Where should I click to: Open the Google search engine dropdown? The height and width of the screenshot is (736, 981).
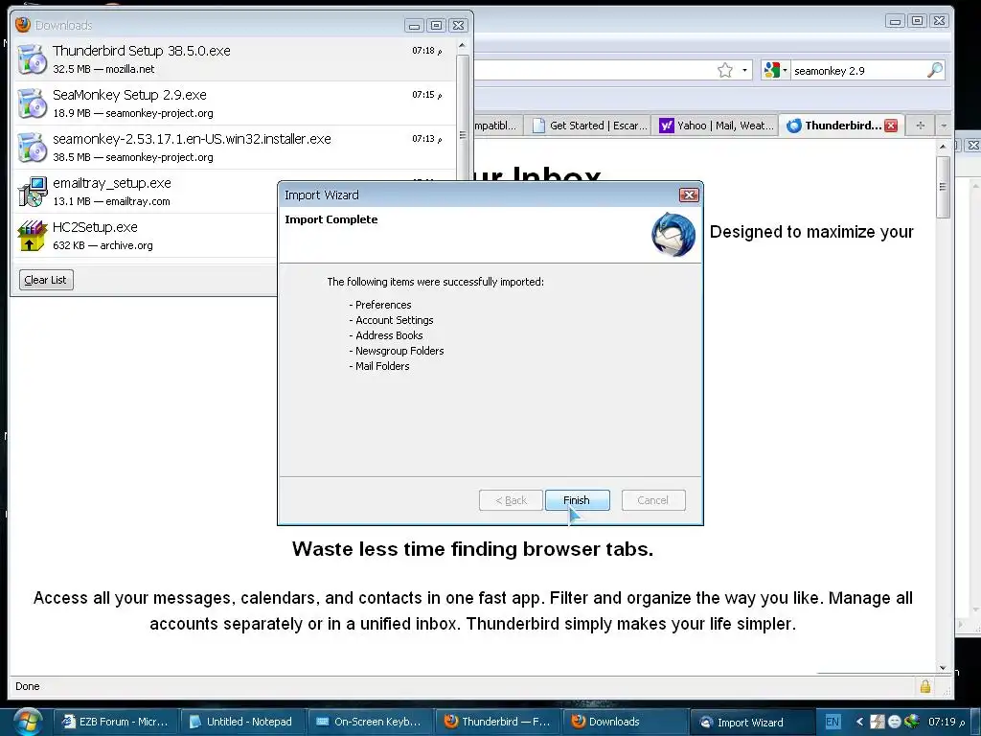(776, 70)
